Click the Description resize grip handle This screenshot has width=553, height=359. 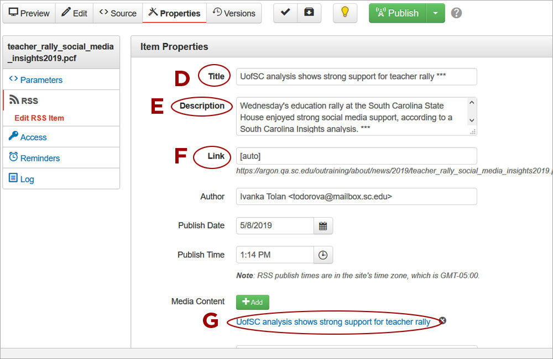click(473, 132)
